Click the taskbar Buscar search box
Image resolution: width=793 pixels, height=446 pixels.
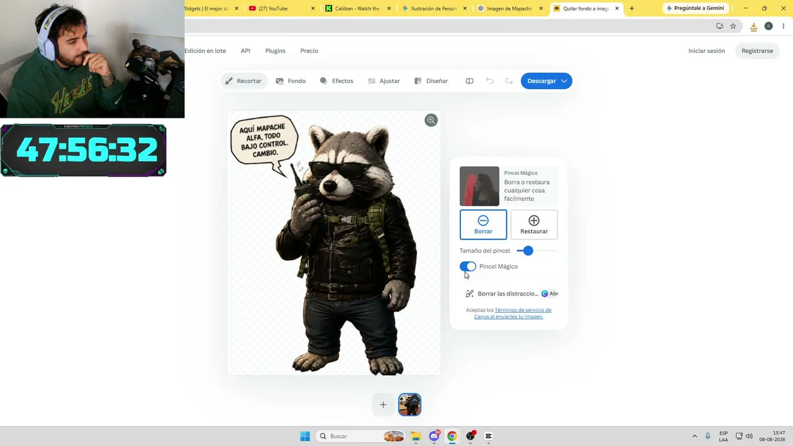[361, 436]
